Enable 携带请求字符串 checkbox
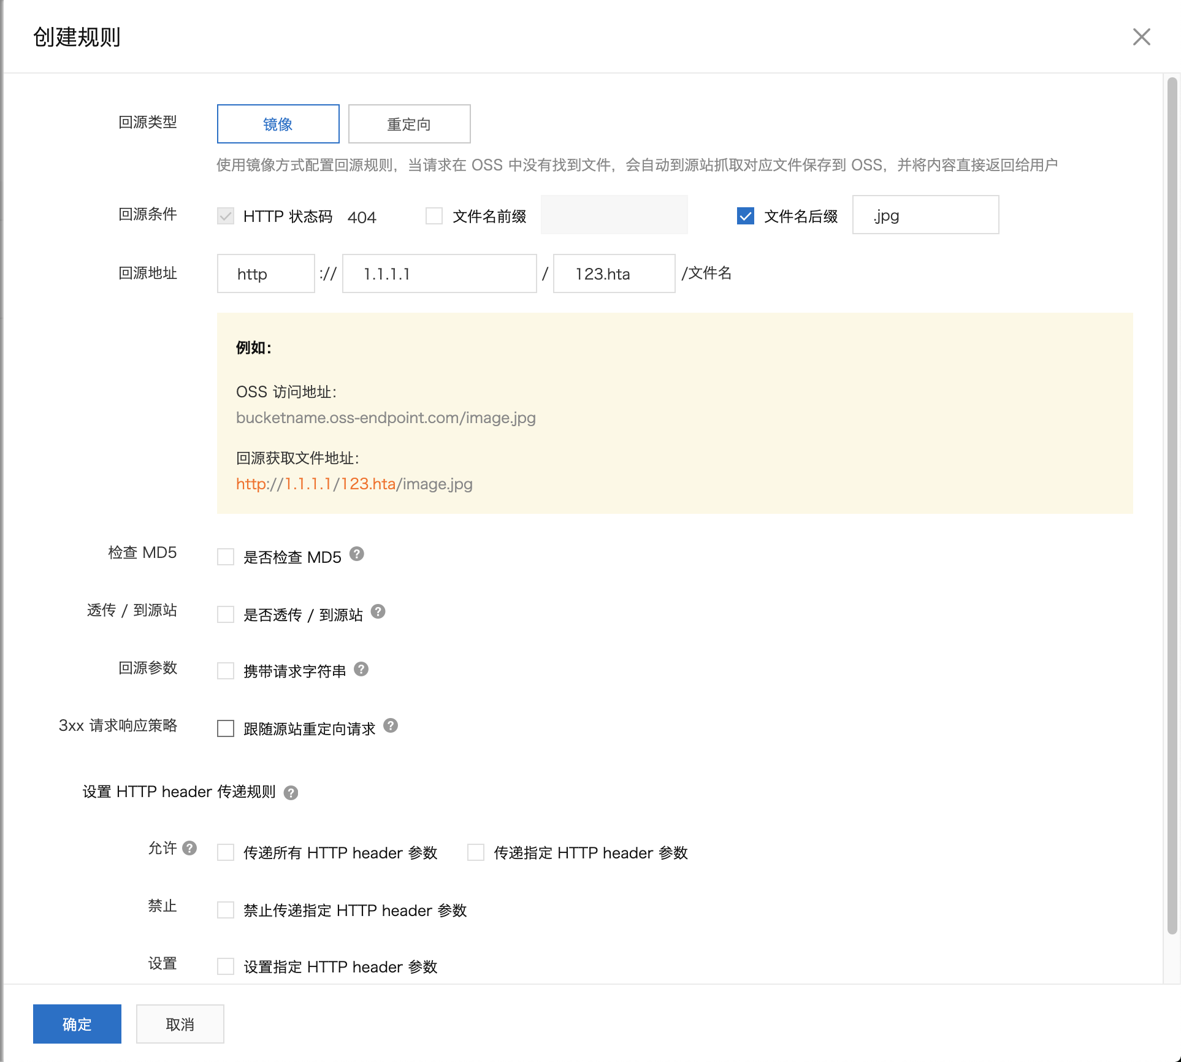The height and width of the screenshot is (1062, 1181). pyautogui.click(x=226, y=671)
